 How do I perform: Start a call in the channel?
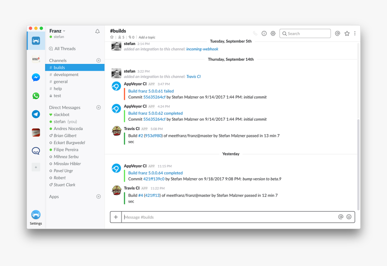pyautogui.click(x=255, y=33)
